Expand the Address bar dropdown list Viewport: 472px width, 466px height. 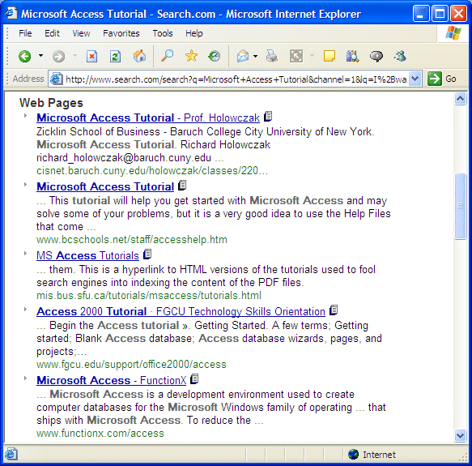(415, 79)
